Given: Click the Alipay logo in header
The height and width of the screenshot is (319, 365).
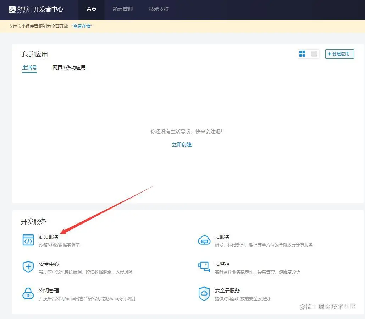Looking at the screenshot, I should point(19,9).
